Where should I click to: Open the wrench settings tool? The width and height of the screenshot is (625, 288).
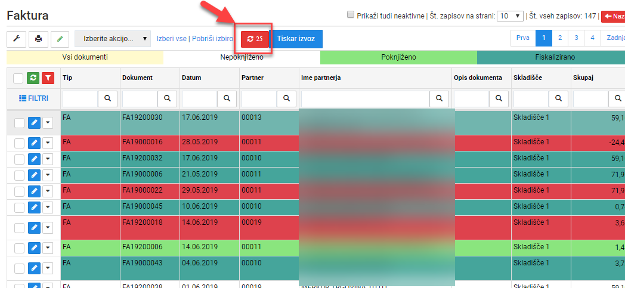click(16, 39)
